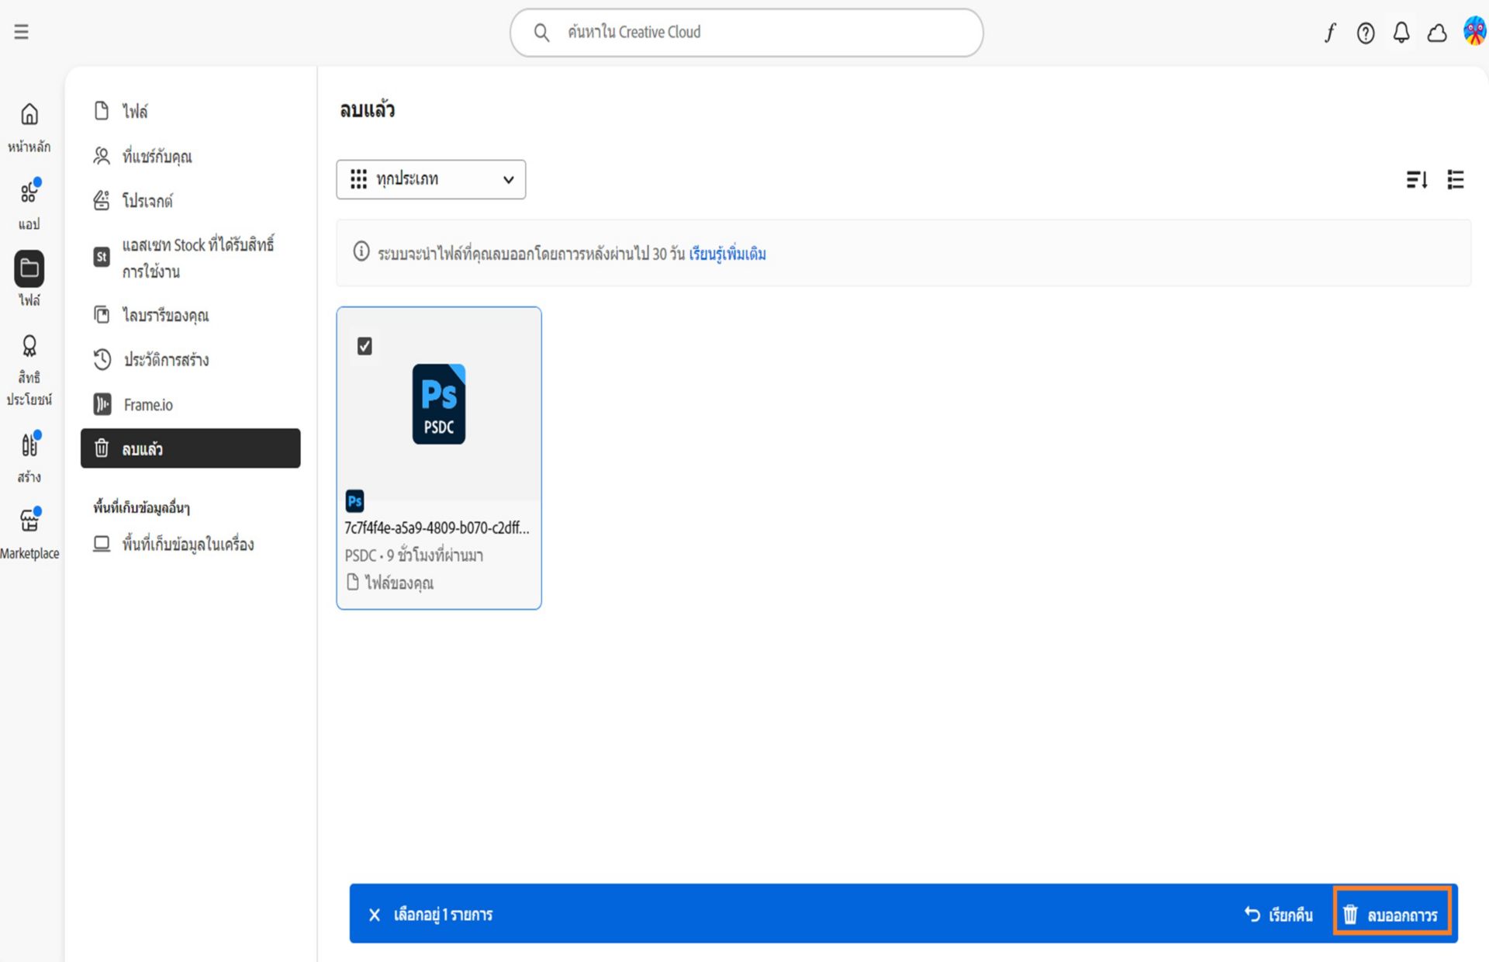Image resolution: width=1489 pixels, height=962 pixels.
Task: Open the user profile avatar
Action: coord(1474,32)
